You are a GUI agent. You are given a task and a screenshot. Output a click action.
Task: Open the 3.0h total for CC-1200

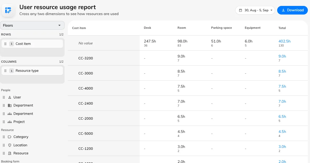pyautogui.click(x=282, y=147)
